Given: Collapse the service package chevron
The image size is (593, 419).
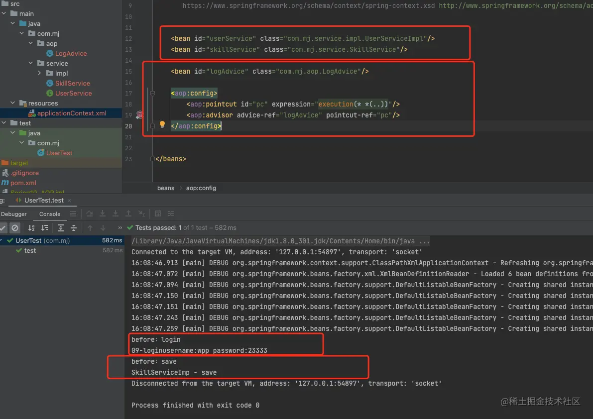Looking at the screenshot, I should 31,63.
